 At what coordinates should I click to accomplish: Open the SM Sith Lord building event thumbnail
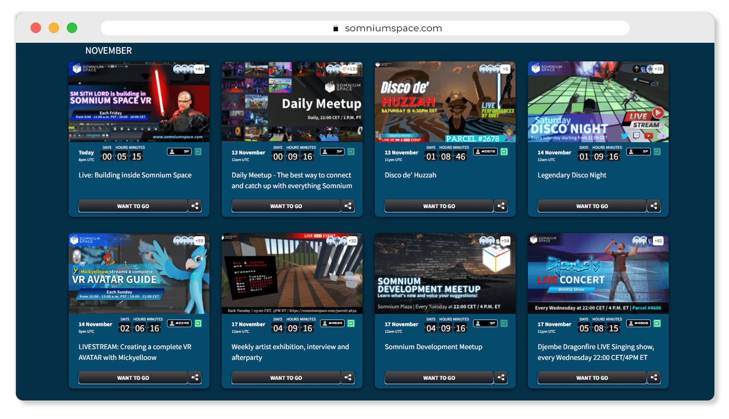pyautogui.click(x=139, y=102)
